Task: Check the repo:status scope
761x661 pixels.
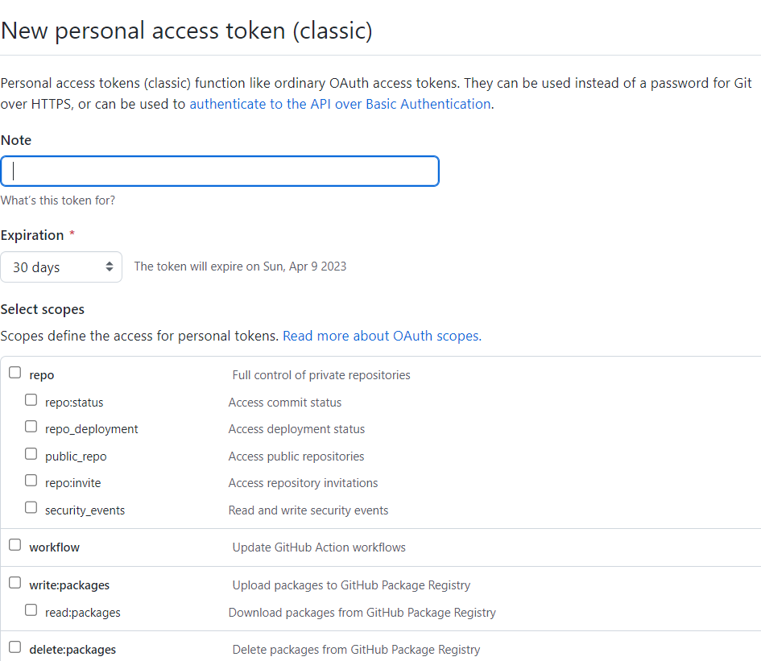Action: (x=31, y=400)
